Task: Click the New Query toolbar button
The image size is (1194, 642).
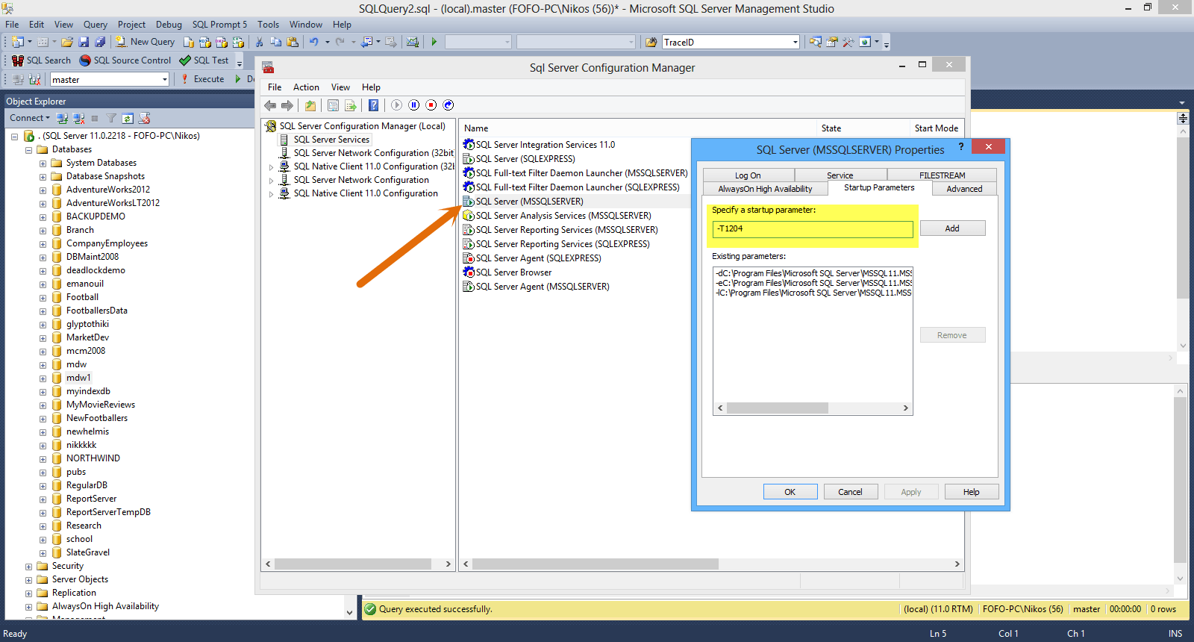Action: [145, 42]
